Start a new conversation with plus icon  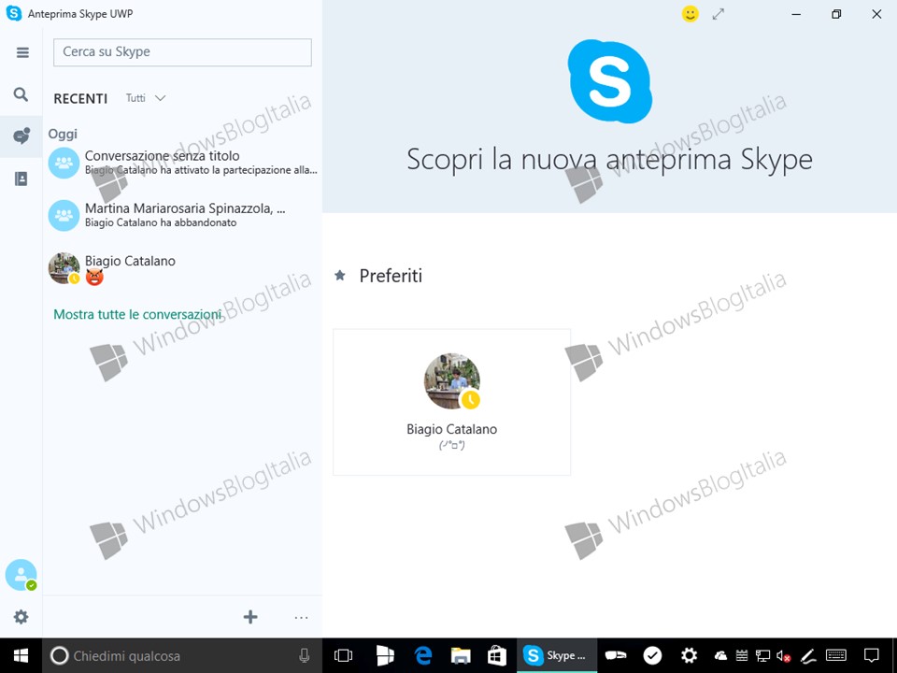click(x=250, y=617)
